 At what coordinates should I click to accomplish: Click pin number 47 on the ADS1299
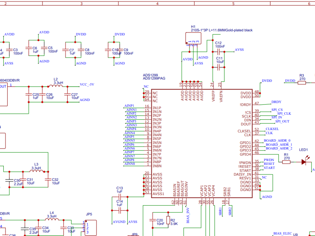coord(256,103)
